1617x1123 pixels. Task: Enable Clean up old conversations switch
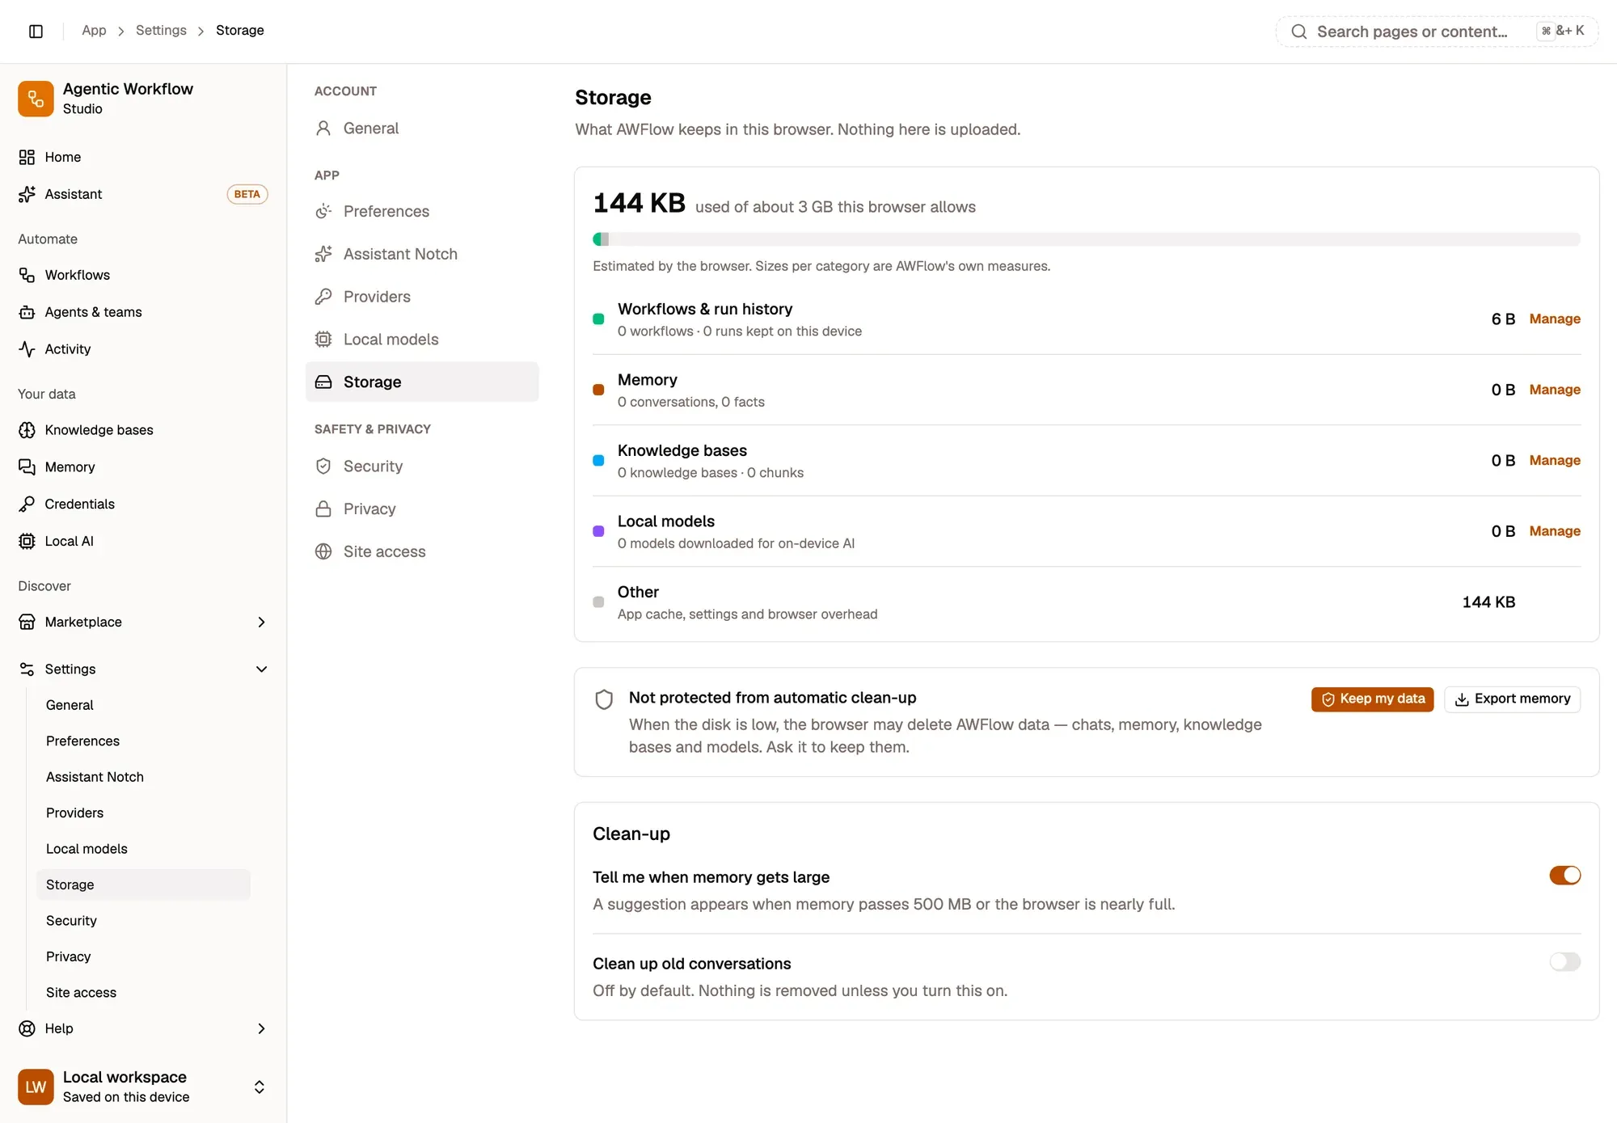click(1564, 961)
